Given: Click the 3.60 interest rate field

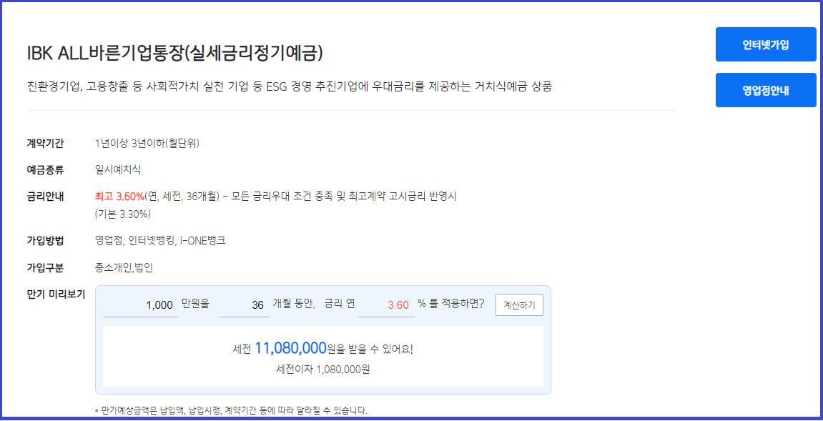Looking at the screenshot, I should tap(386, 305).
